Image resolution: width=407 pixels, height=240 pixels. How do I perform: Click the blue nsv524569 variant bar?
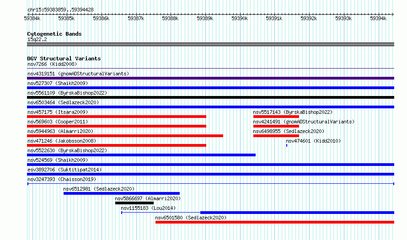[x=210, y=165]
